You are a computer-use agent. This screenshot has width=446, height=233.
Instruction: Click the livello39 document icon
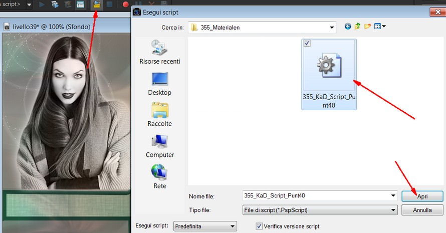click(7, 27)
